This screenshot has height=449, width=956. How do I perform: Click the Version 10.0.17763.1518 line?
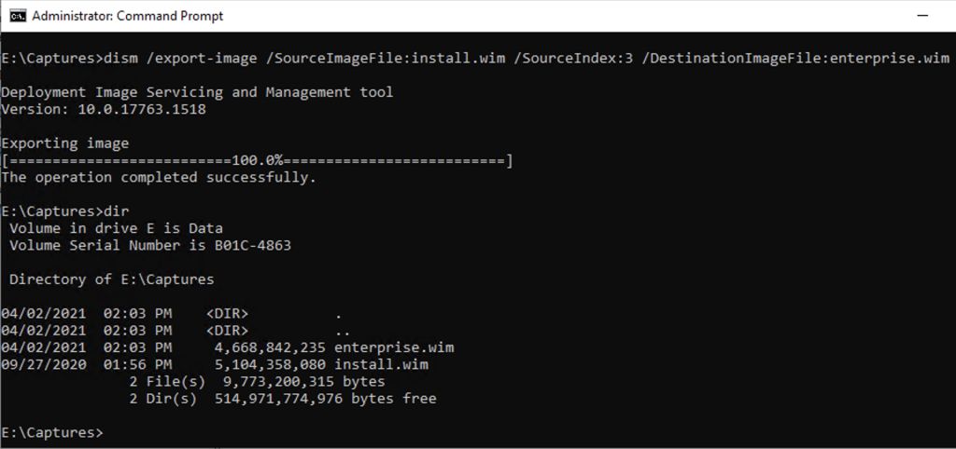point(104,110)
